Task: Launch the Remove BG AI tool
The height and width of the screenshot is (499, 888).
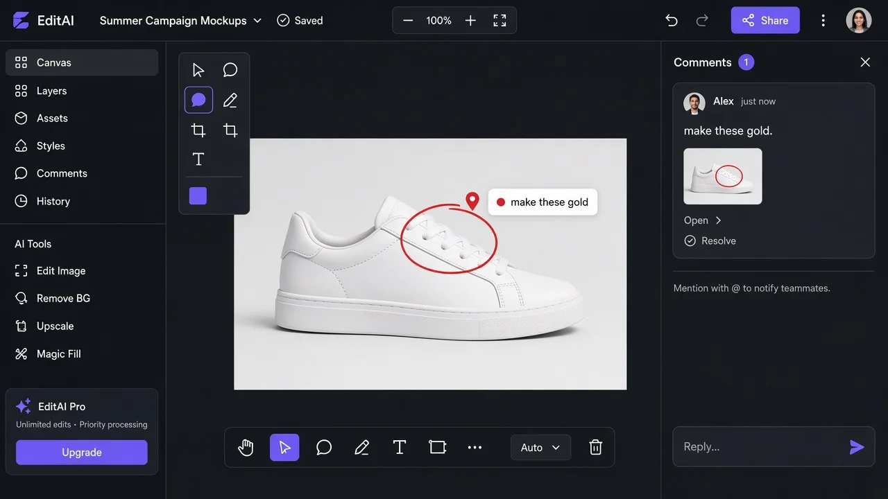Action: pos(82,299)
